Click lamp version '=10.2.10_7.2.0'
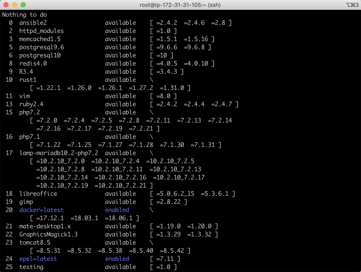This screenshot has width=361, height=272. (60, 161)
